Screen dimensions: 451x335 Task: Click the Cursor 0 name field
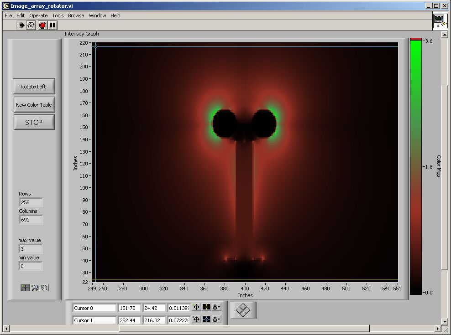tap(94, 308)
